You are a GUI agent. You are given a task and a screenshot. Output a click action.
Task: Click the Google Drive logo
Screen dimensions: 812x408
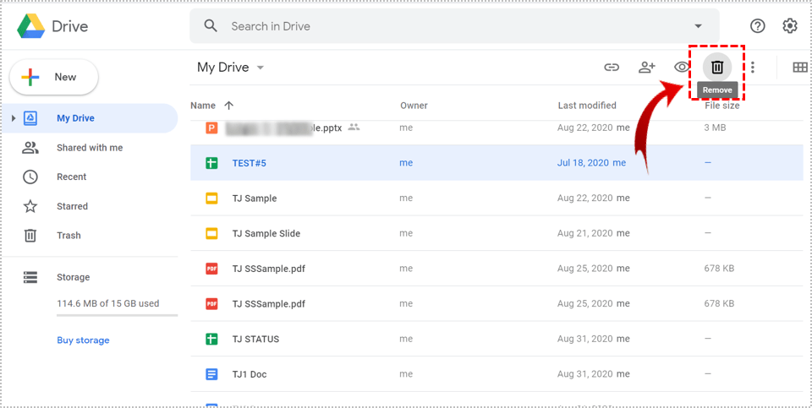pos(31,26)
